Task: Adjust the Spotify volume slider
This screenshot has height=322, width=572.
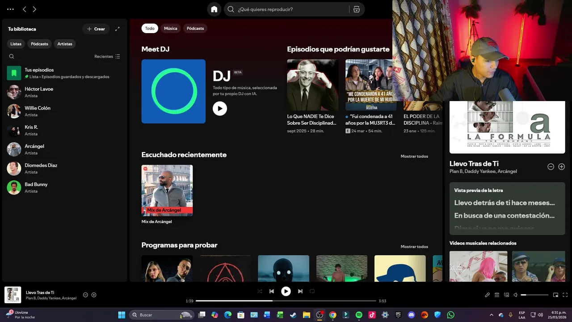Action: click(x=534, y=295)
